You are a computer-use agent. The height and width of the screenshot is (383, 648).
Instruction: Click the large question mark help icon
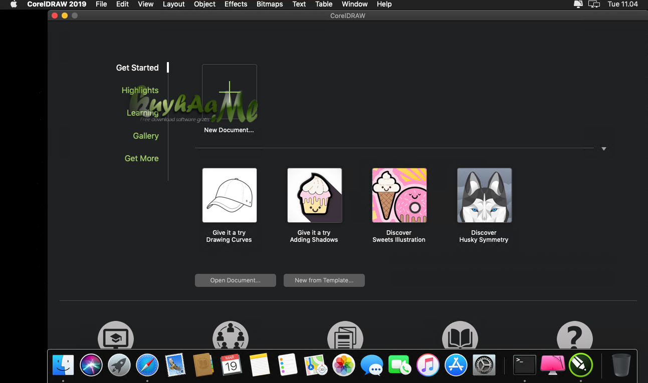pos(575,335)
